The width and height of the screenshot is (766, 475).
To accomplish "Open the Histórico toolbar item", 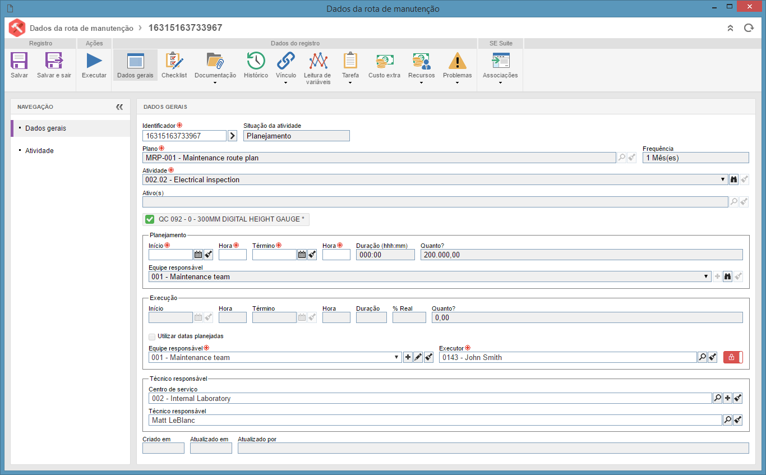I will click(x=256, y=65).
